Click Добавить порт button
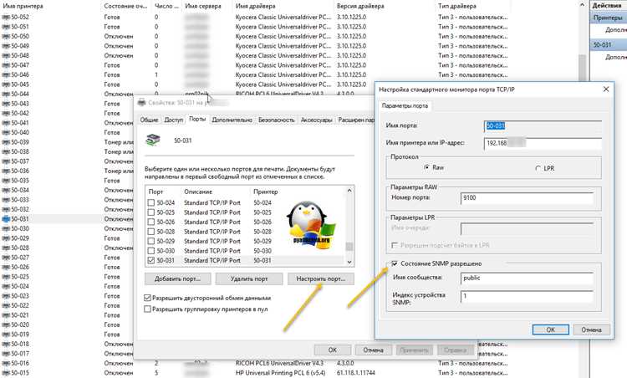This screenshot has width=627, height=378. (177, 278)
